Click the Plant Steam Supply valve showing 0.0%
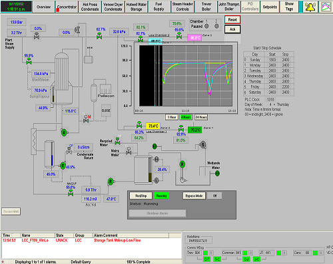The image size is (333, 264). click(37, 36)
